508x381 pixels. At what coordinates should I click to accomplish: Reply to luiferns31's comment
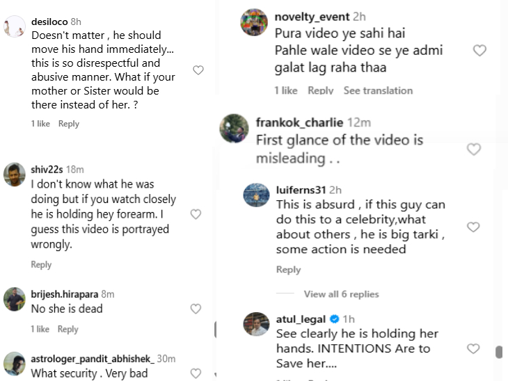click(x=288, y=270)
